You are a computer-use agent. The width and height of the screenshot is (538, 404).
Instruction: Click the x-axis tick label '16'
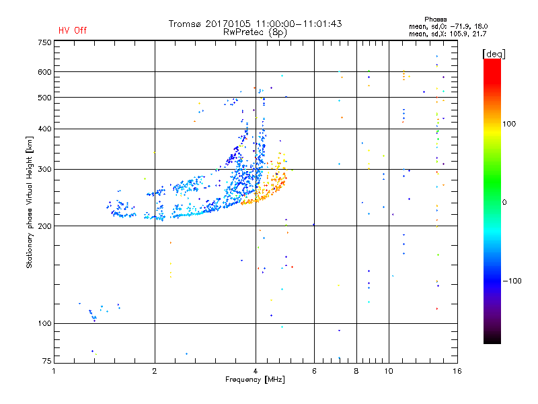point(457,371)
